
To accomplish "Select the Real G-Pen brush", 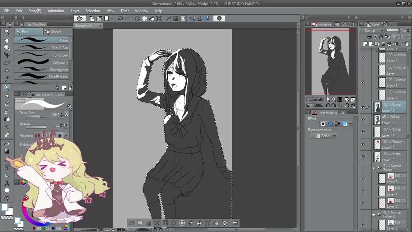I will pos(43,48).
